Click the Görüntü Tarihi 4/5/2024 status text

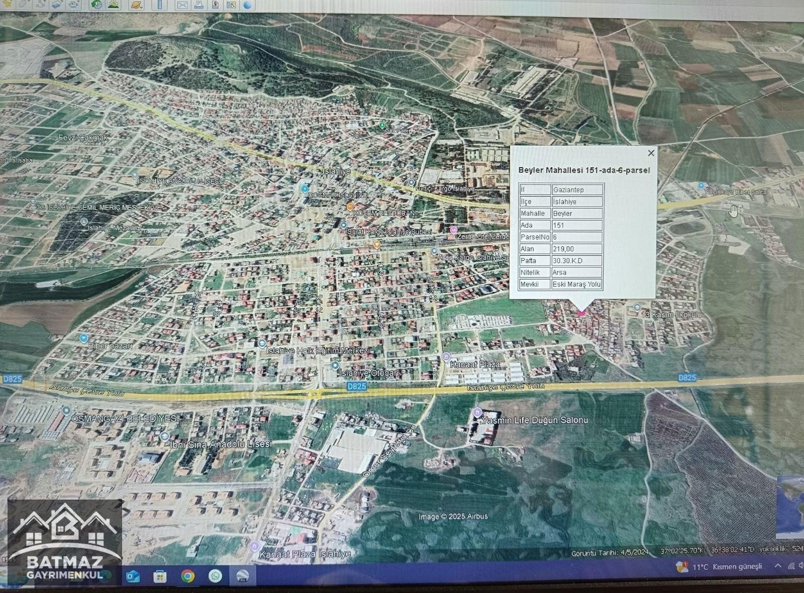coord(610,552)
